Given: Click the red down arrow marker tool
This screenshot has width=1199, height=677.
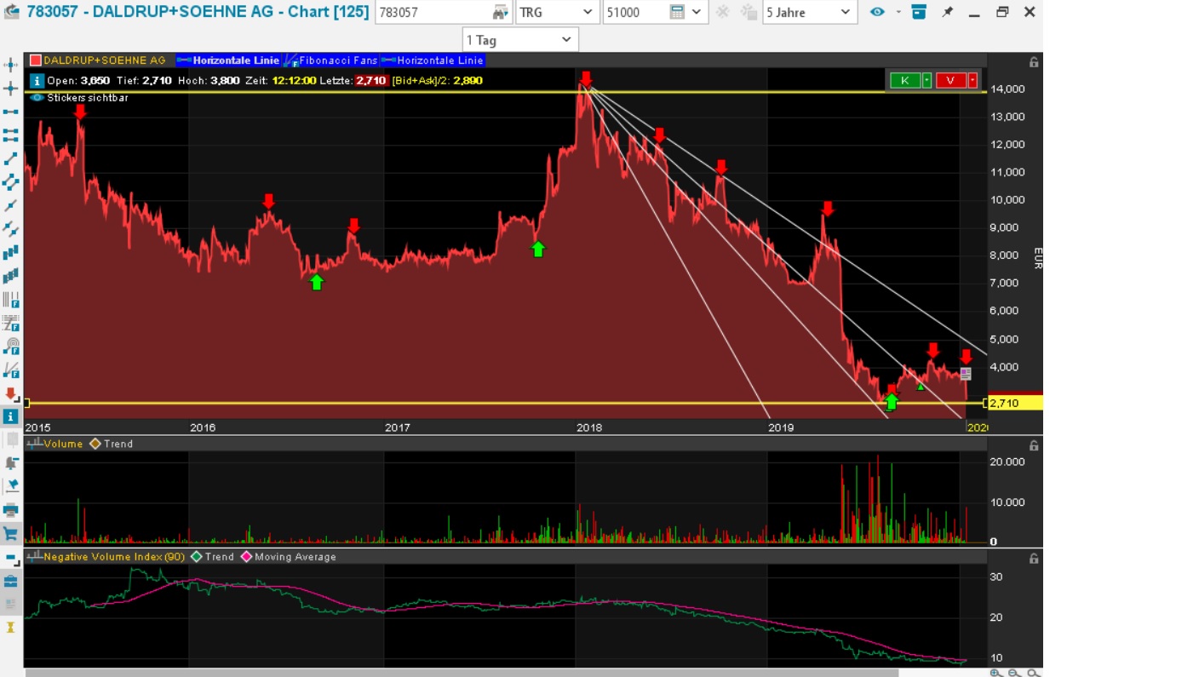Looking at the screenshot, I should pos(11,393).
